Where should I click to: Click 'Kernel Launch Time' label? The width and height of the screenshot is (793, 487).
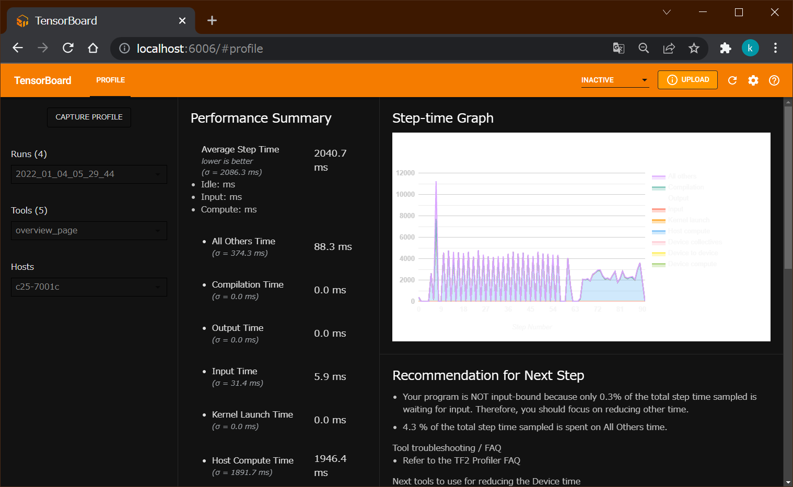252,414
